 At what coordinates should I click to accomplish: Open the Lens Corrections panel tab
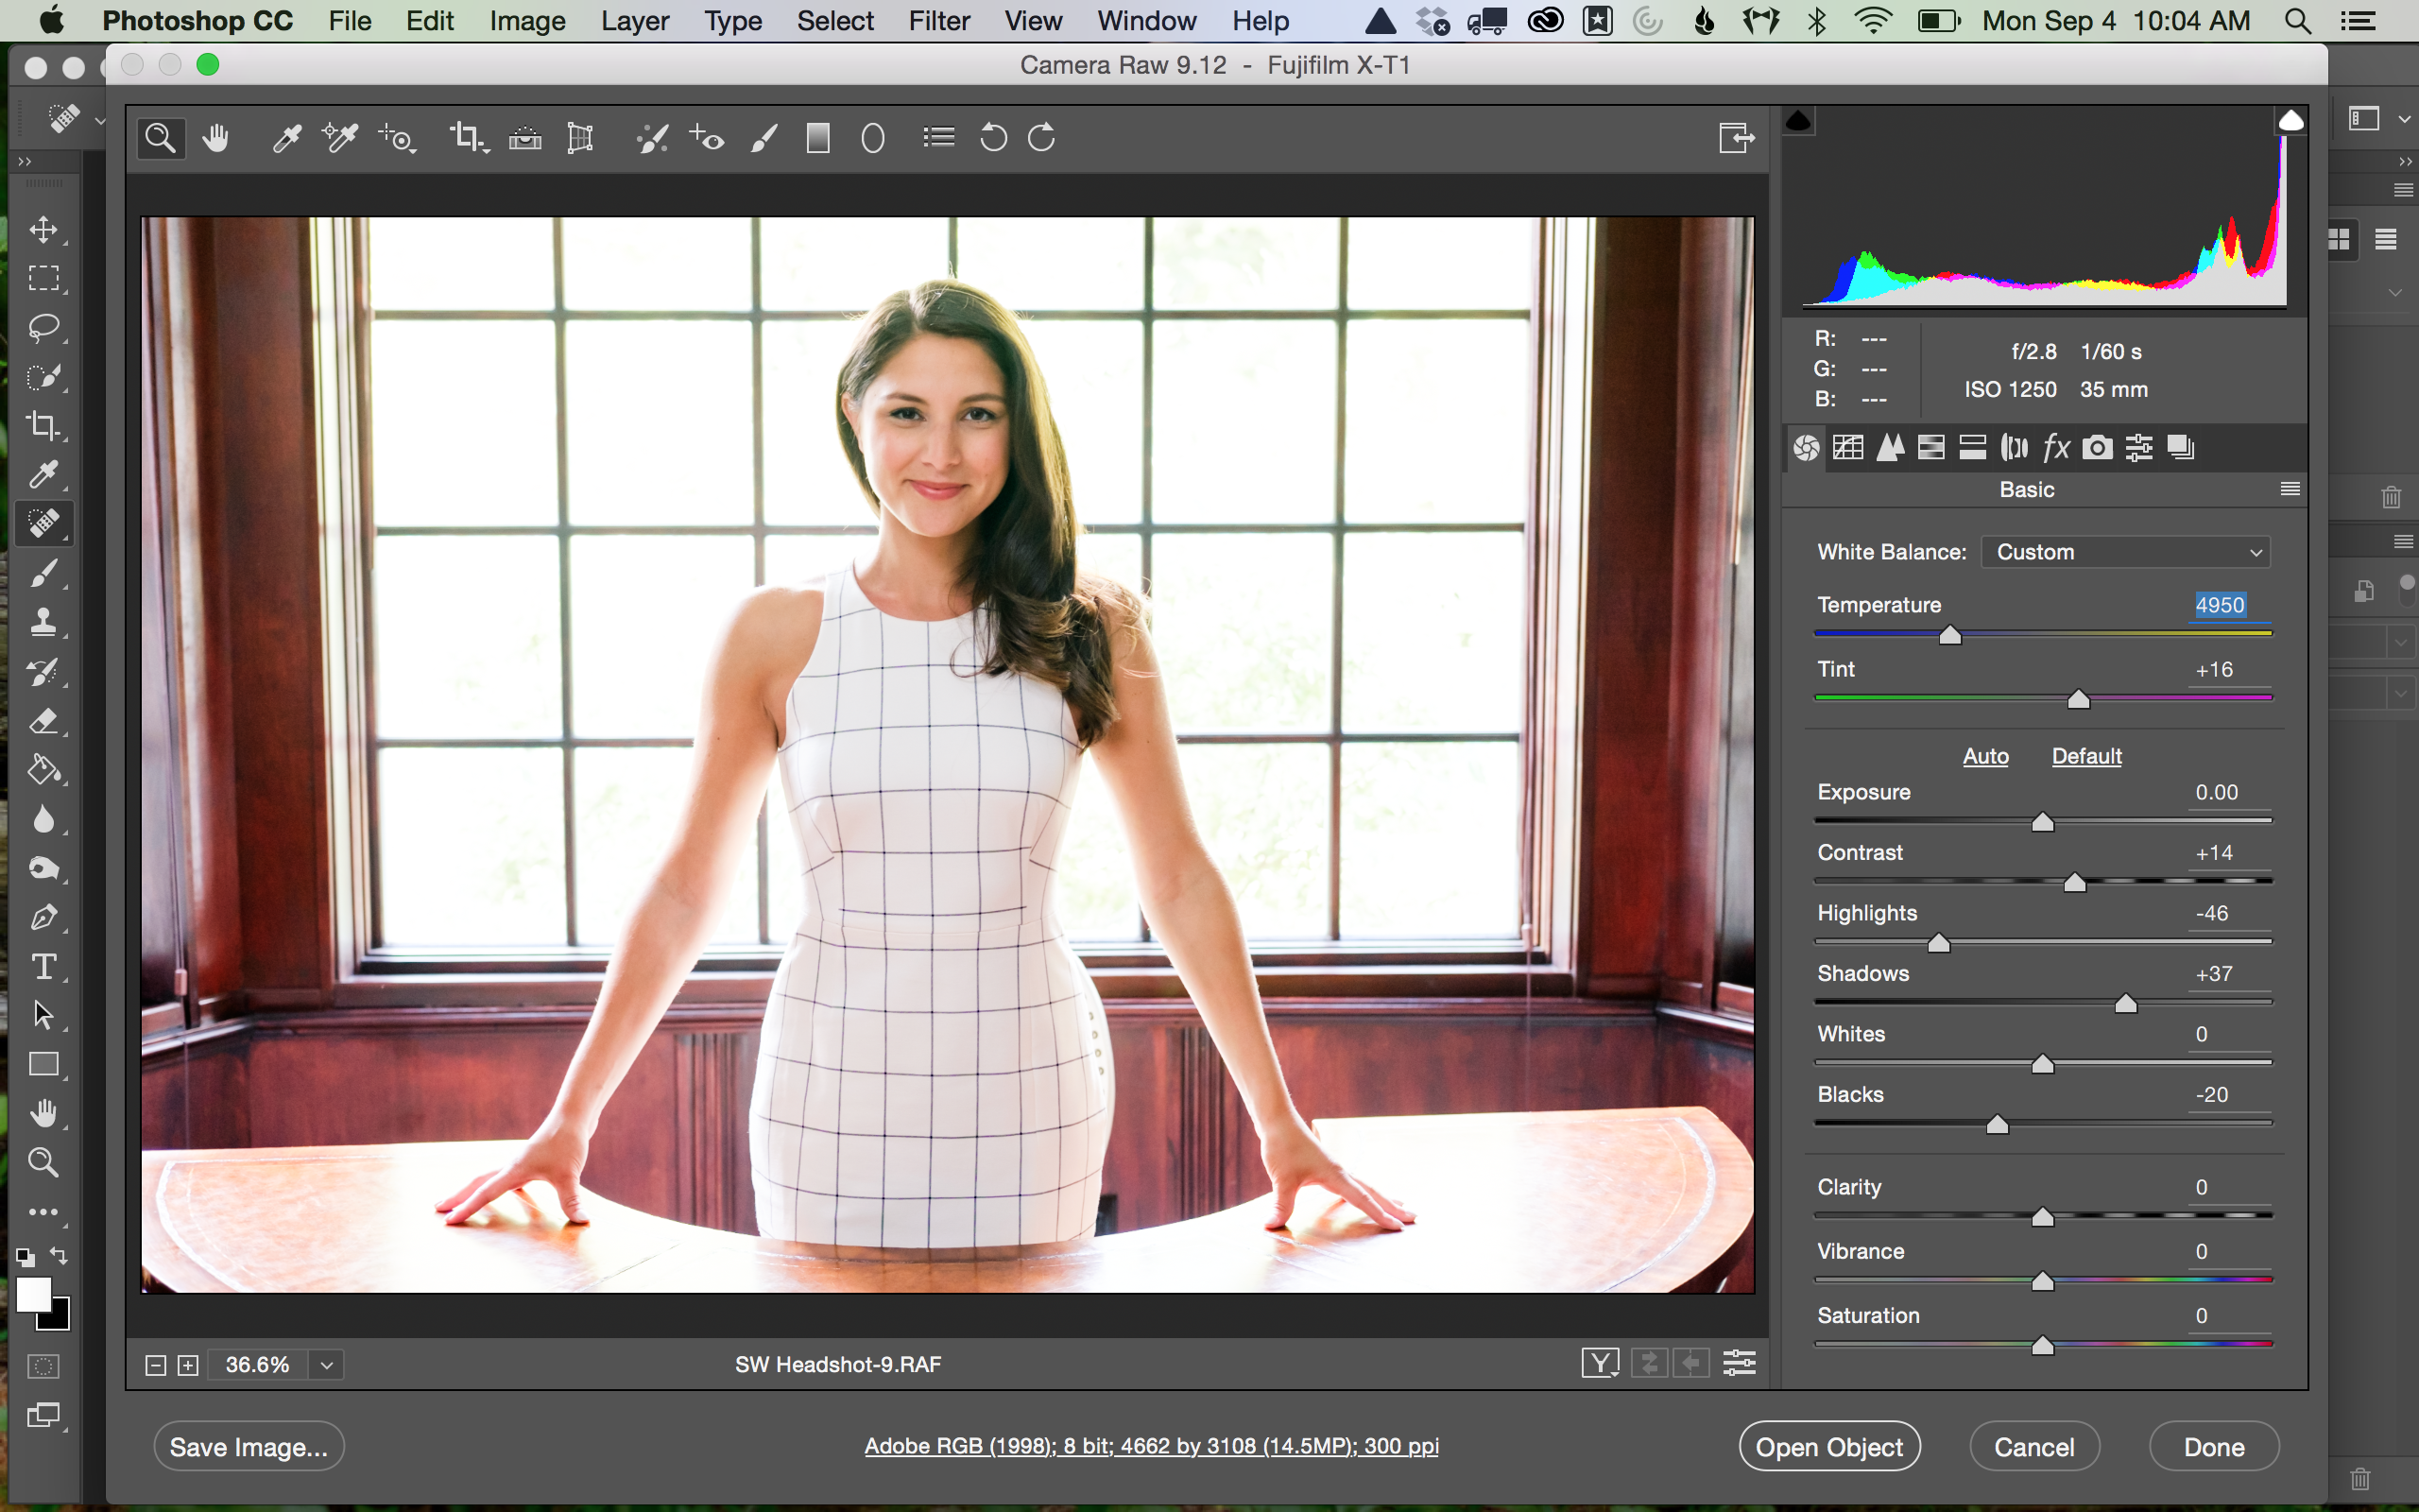(x=2015, y=447)
